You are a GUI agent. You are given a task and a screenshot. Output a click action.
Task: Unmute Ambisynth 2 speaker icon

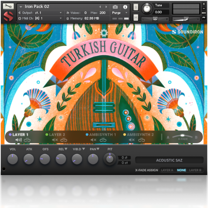tap(131, 140)
